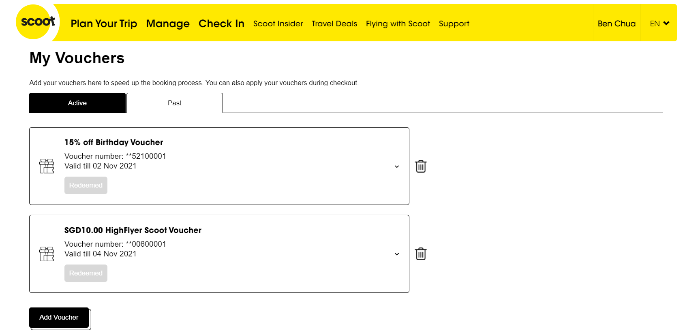685x335 pixels.
Task: Expand the 15% off Birthday Voucher details
Action: [397, 166]
